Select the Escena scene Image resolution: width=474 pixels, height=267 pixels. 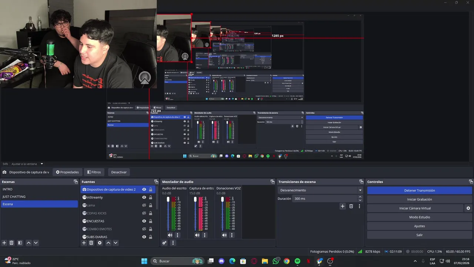point(39,204)
